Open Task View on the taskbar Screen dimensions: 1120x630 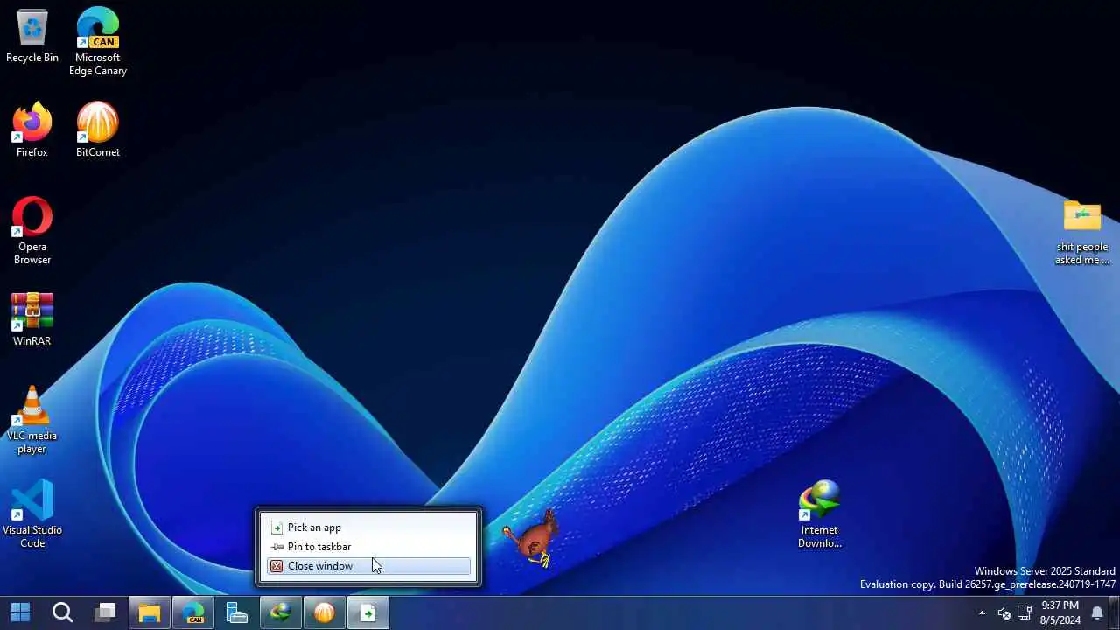click(106, 612)
